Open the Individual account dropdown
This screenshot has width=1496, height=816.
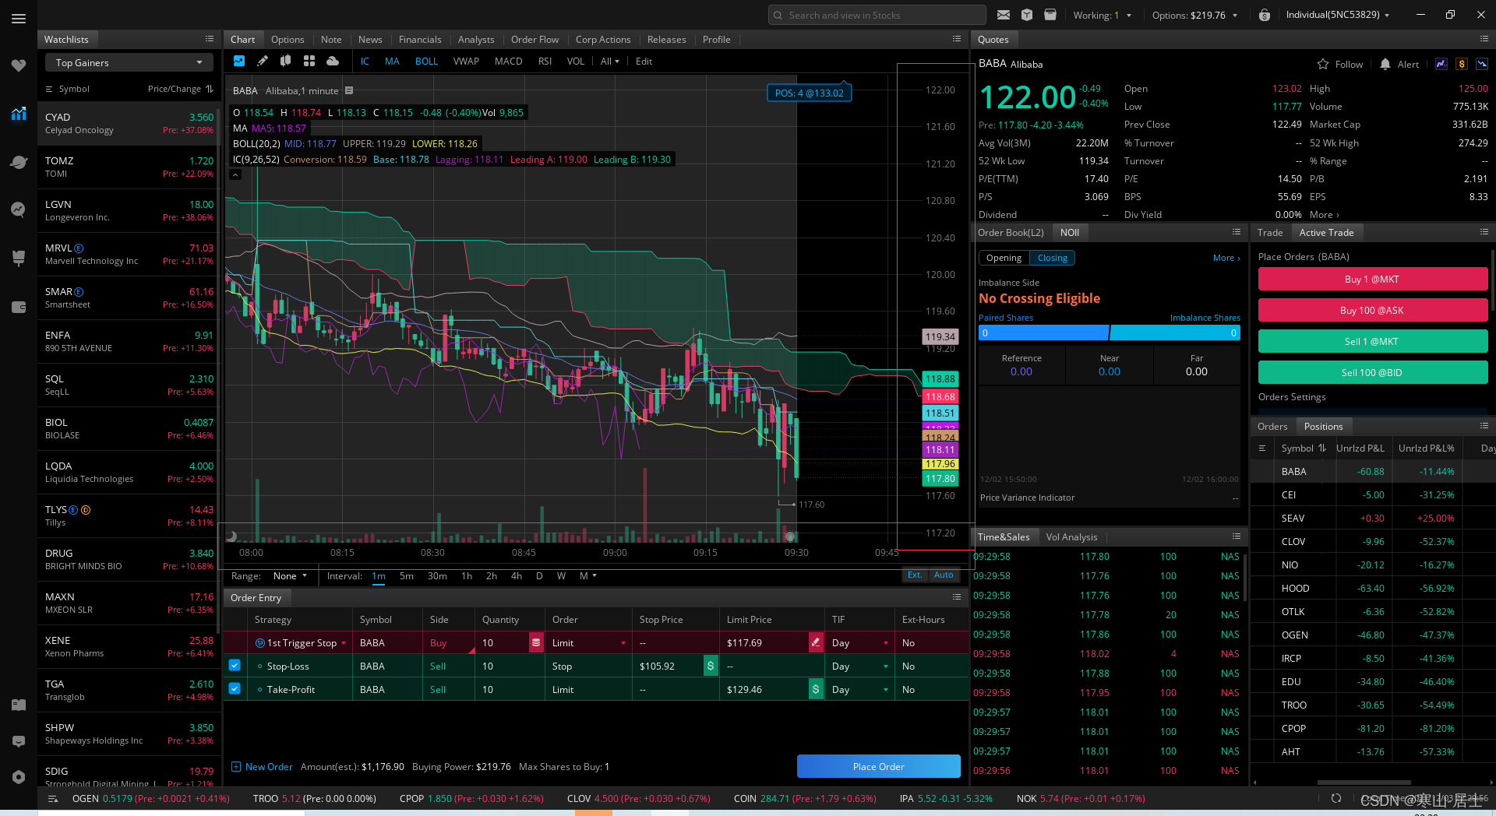pyautogui.click(x=1337, y=15)
